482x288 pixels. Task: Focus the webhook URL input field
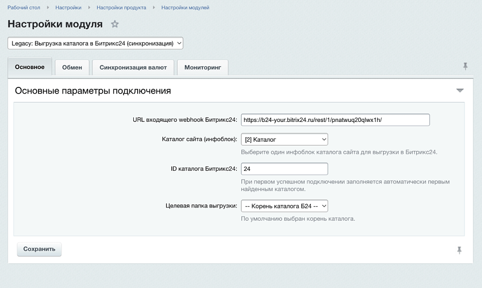[x=335, y=120]
